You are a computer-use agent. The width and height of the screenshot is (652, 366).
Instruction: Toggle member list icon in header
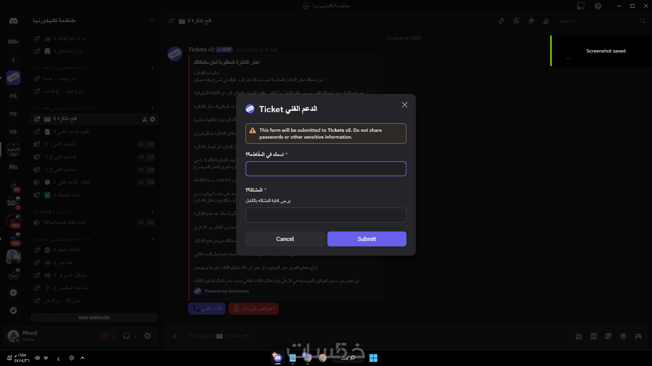point(546,21)
